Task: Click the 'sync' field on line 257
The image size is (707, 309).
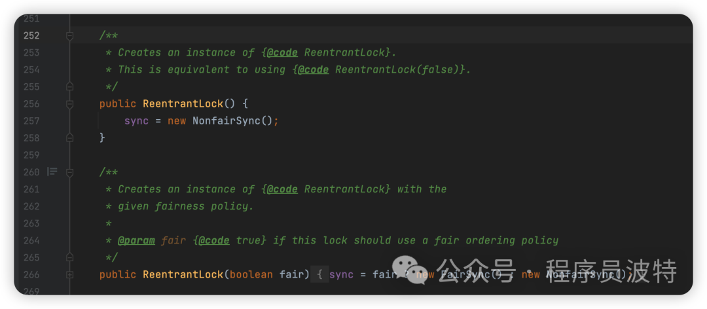Action: [136, 121]
